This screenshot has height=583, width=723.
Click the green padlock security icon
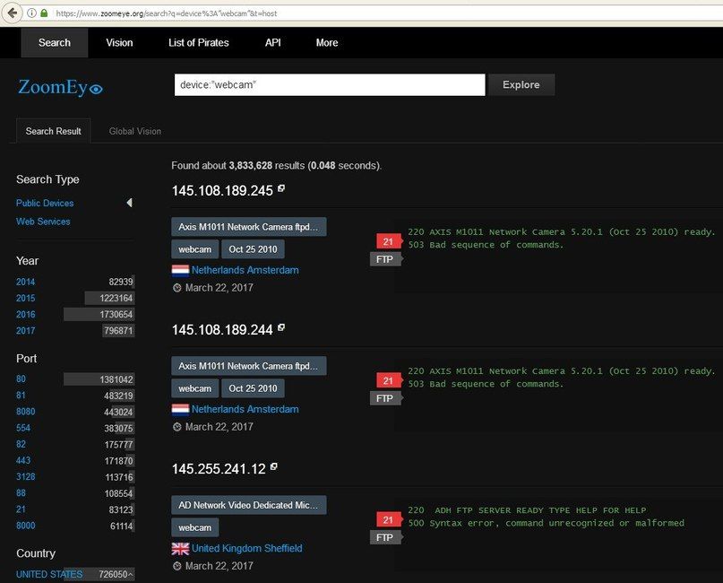click(x=44, y=13)
